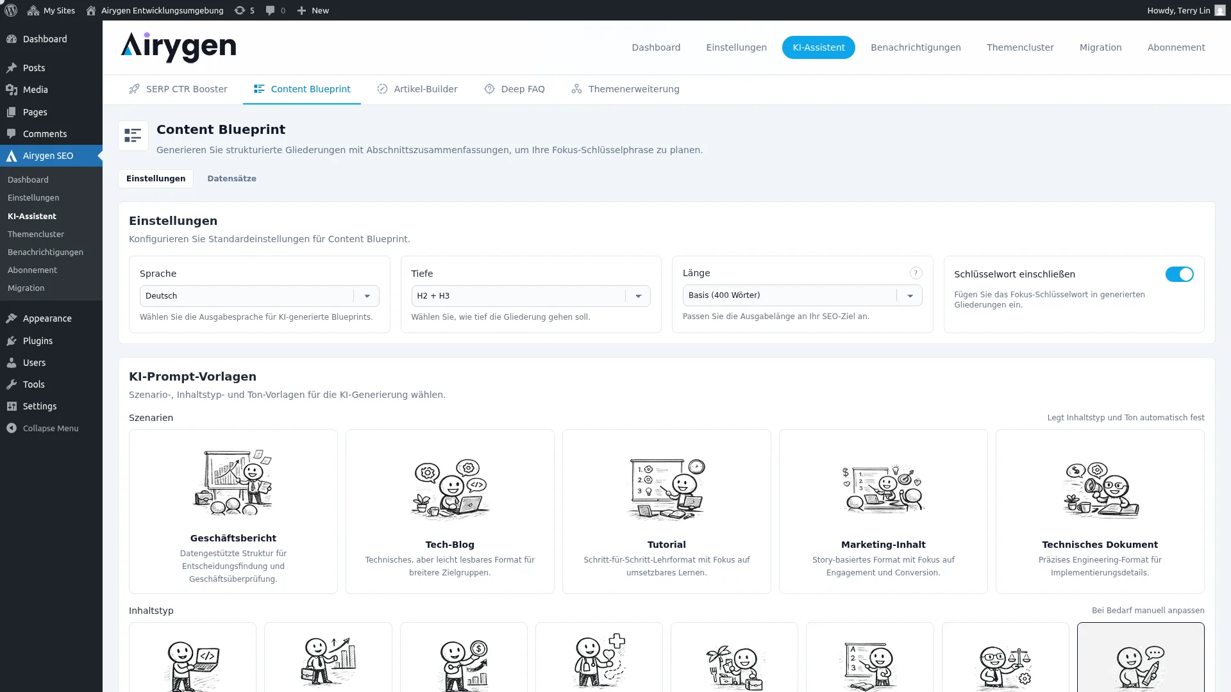Open Appearance in the WordPress sidebar

click(51, 318)
